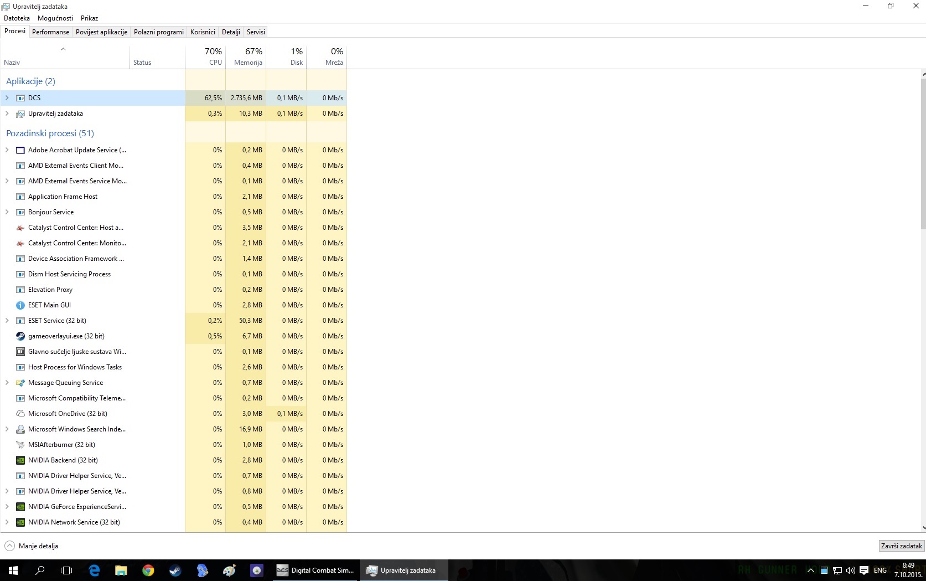Click the process list vertical scrollbar thumb
This screenshot has width=926, height=581.
coord(923,153)
